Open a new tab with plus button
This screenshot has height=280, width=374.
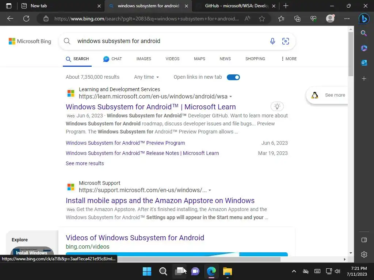point(286,6)
